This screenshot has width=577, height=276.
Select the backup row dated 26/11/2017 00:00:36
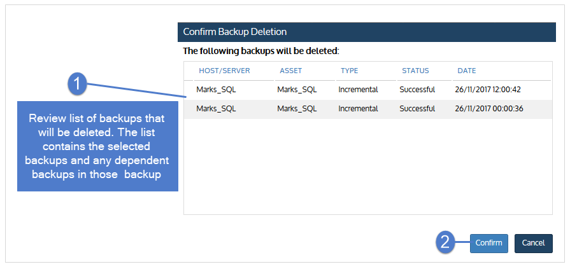click(368, 109)
